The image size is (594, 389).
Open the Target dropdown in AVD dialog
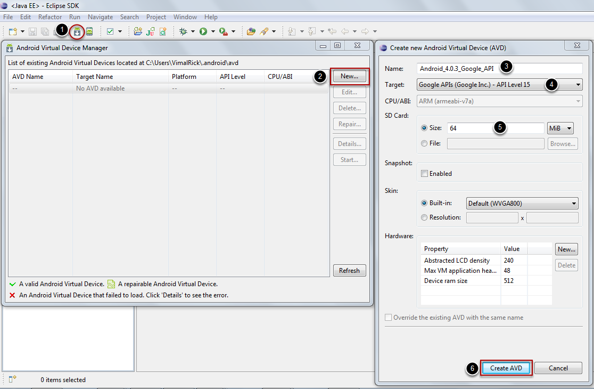click(499, 85)
